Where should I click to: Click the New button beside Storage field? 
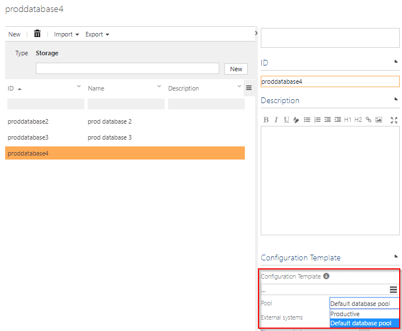click(236, 69)
